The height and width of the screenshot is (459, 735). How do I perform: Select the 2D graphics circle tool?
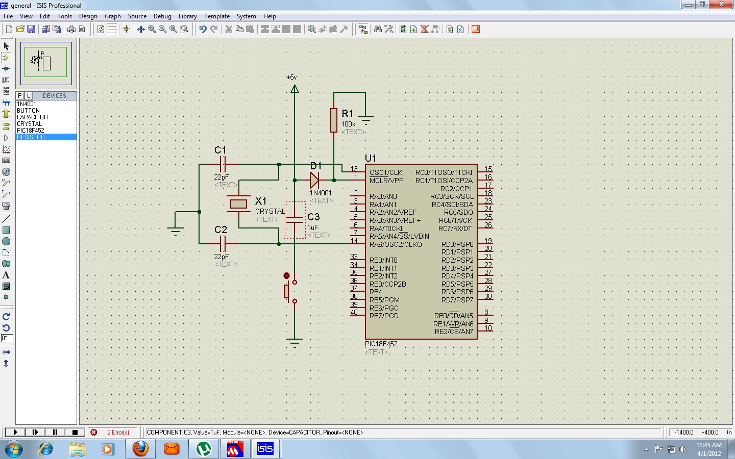[6, 241]
